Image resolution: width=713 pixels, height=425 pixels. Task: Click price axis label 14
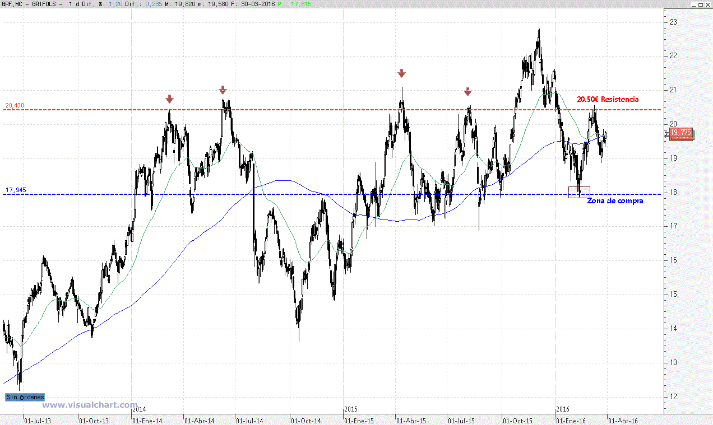673,329
